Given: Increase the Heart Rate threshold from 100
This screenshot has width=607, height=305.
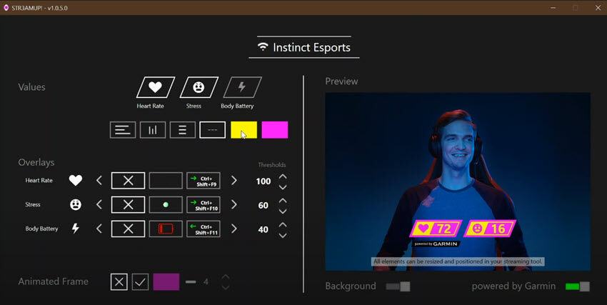Looking at the screenshot, I should 283,176.
